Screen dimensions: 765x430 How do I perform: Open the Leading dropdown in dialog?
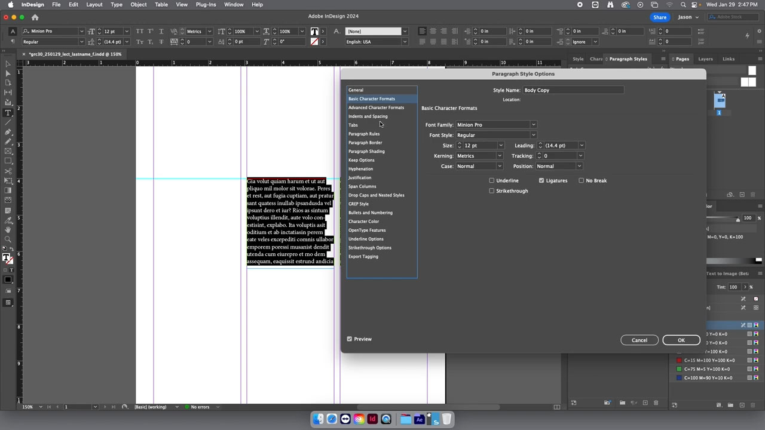582,146
